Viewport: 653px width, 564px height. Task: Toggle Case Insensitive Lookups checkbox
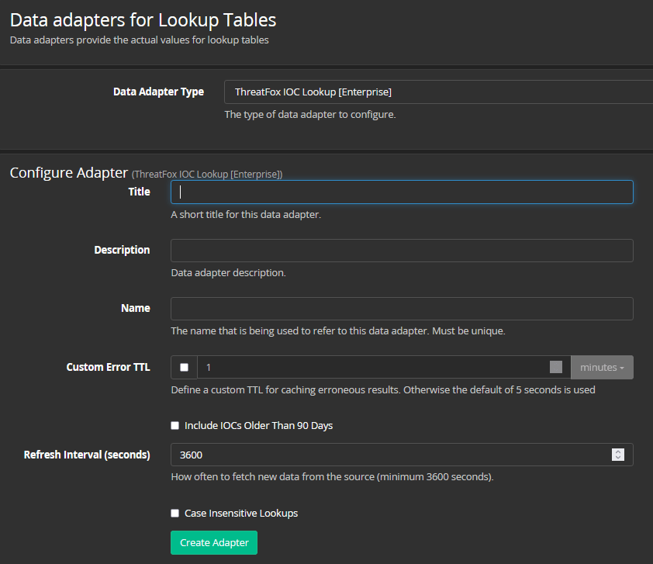tap(175, 514)
